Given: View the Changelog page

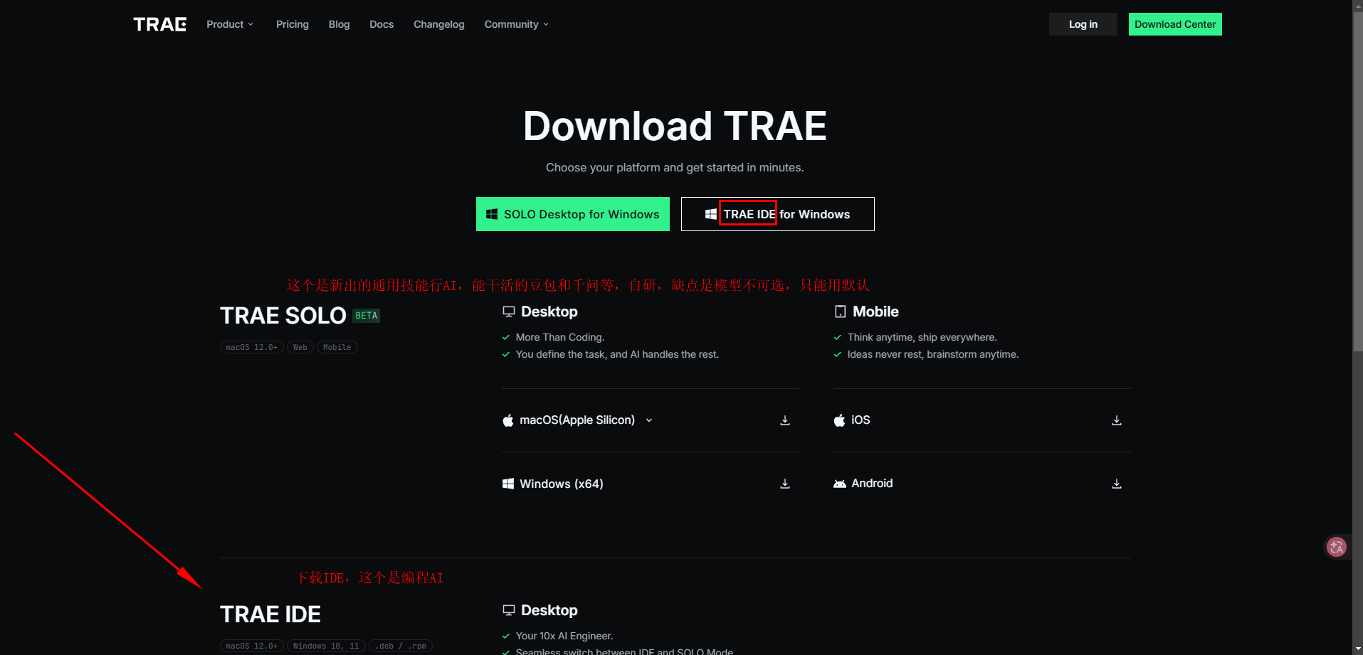Looking at the screenshot, I should 439,24.
